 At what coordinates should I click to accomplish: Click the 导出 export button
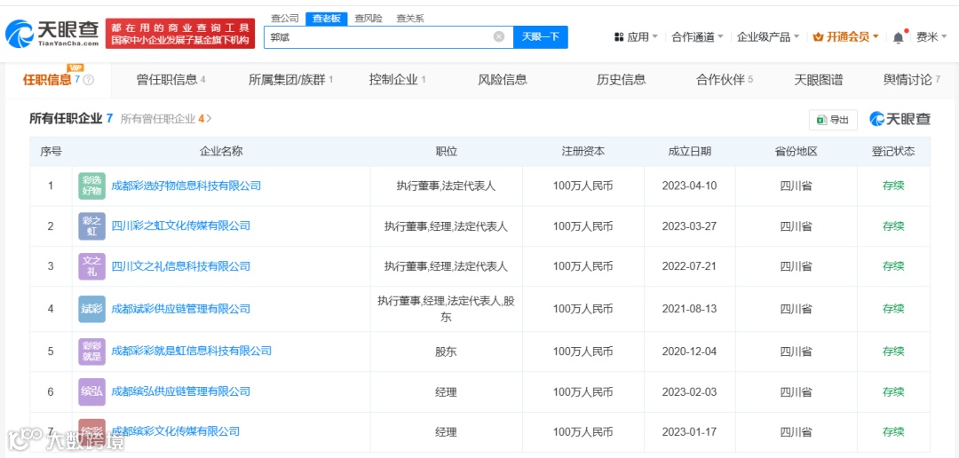point(833,120)
